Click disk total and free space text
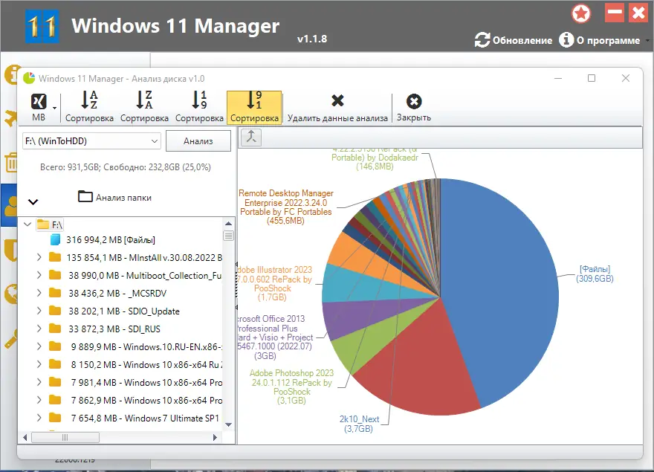Image resolution: width=654 pixels, height=472 pixels. click(x=125, y=167)
